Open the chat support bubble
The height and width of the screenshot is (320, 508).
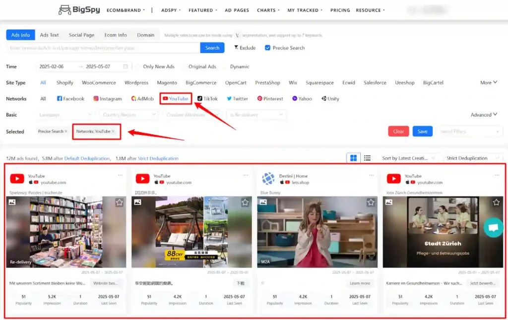(x=494, y=228)
